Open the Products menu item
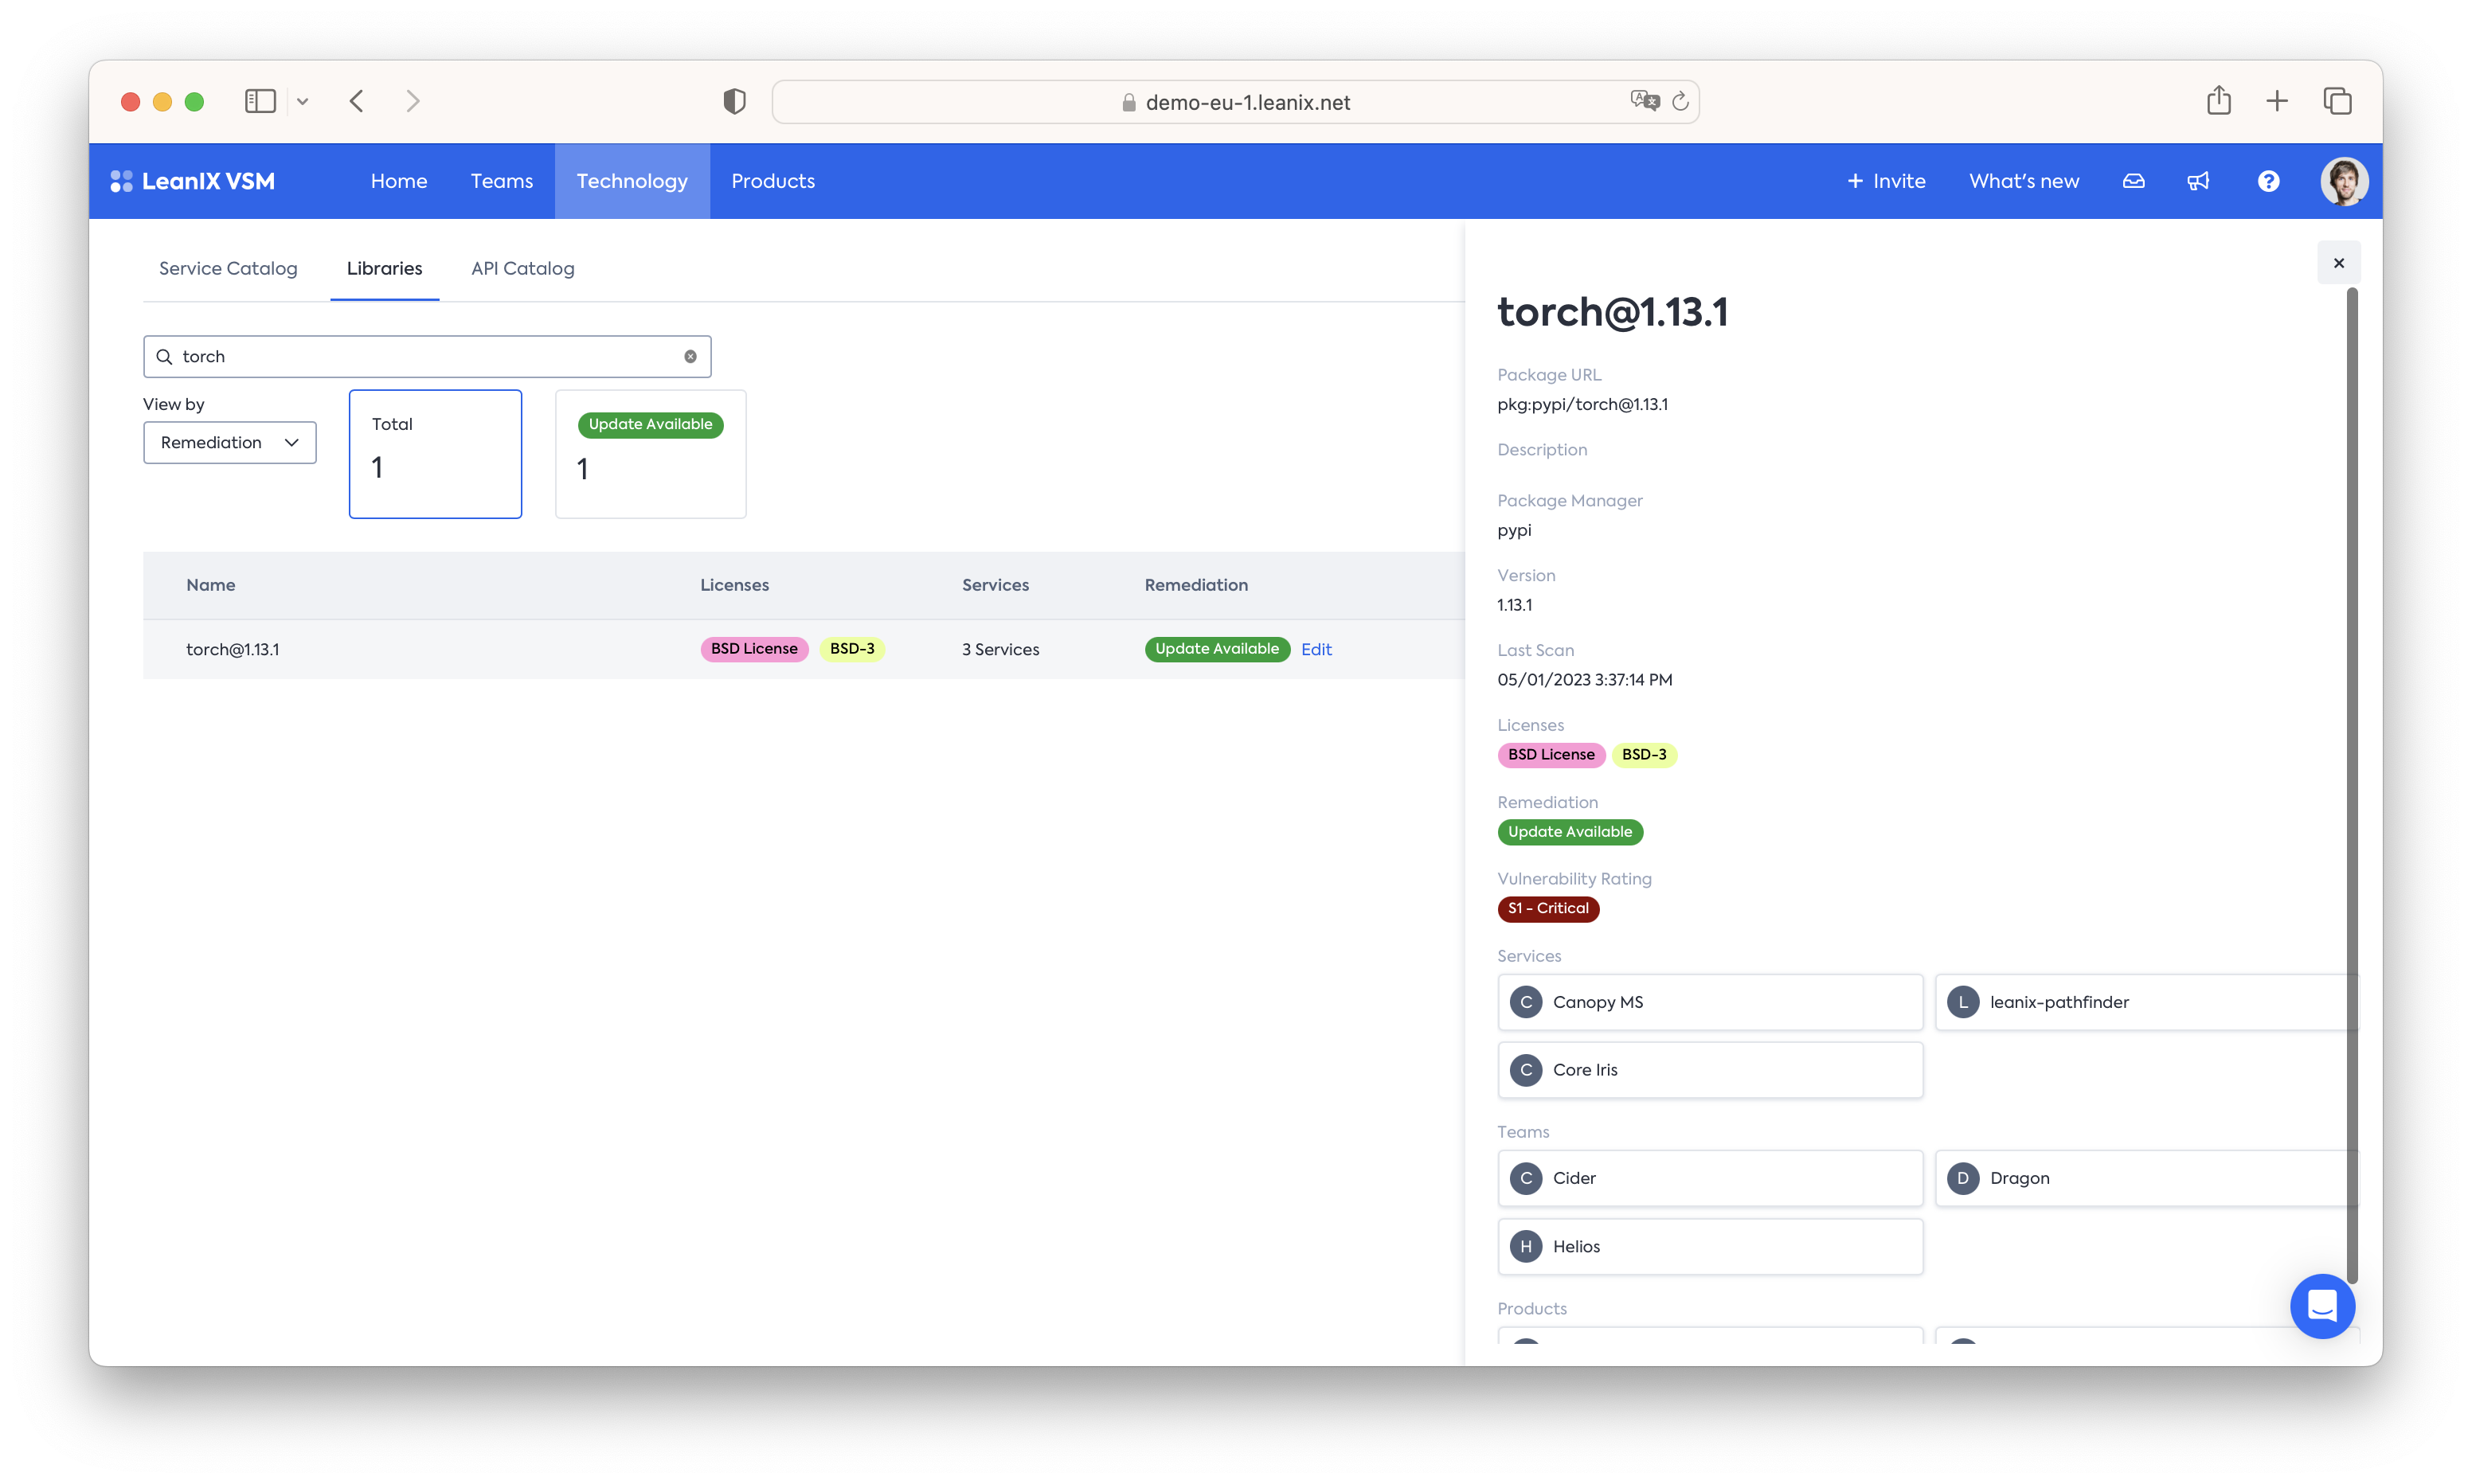This screenshot has height=1484, width=2472. coord(772,181)
